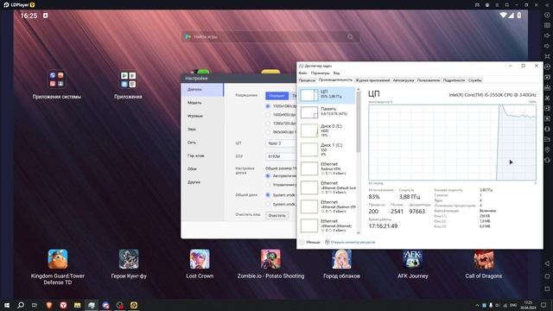Screen dimensions: 553x311
Task: Switch to Автозагрузка tab
Action: tap(404, 80)
